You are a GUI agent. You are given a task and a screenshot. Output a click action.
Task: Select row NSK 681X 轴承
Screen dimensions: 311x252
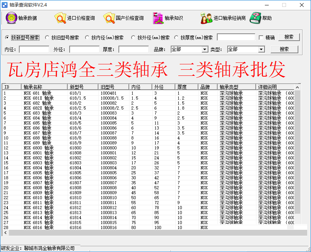pos(148,98)
